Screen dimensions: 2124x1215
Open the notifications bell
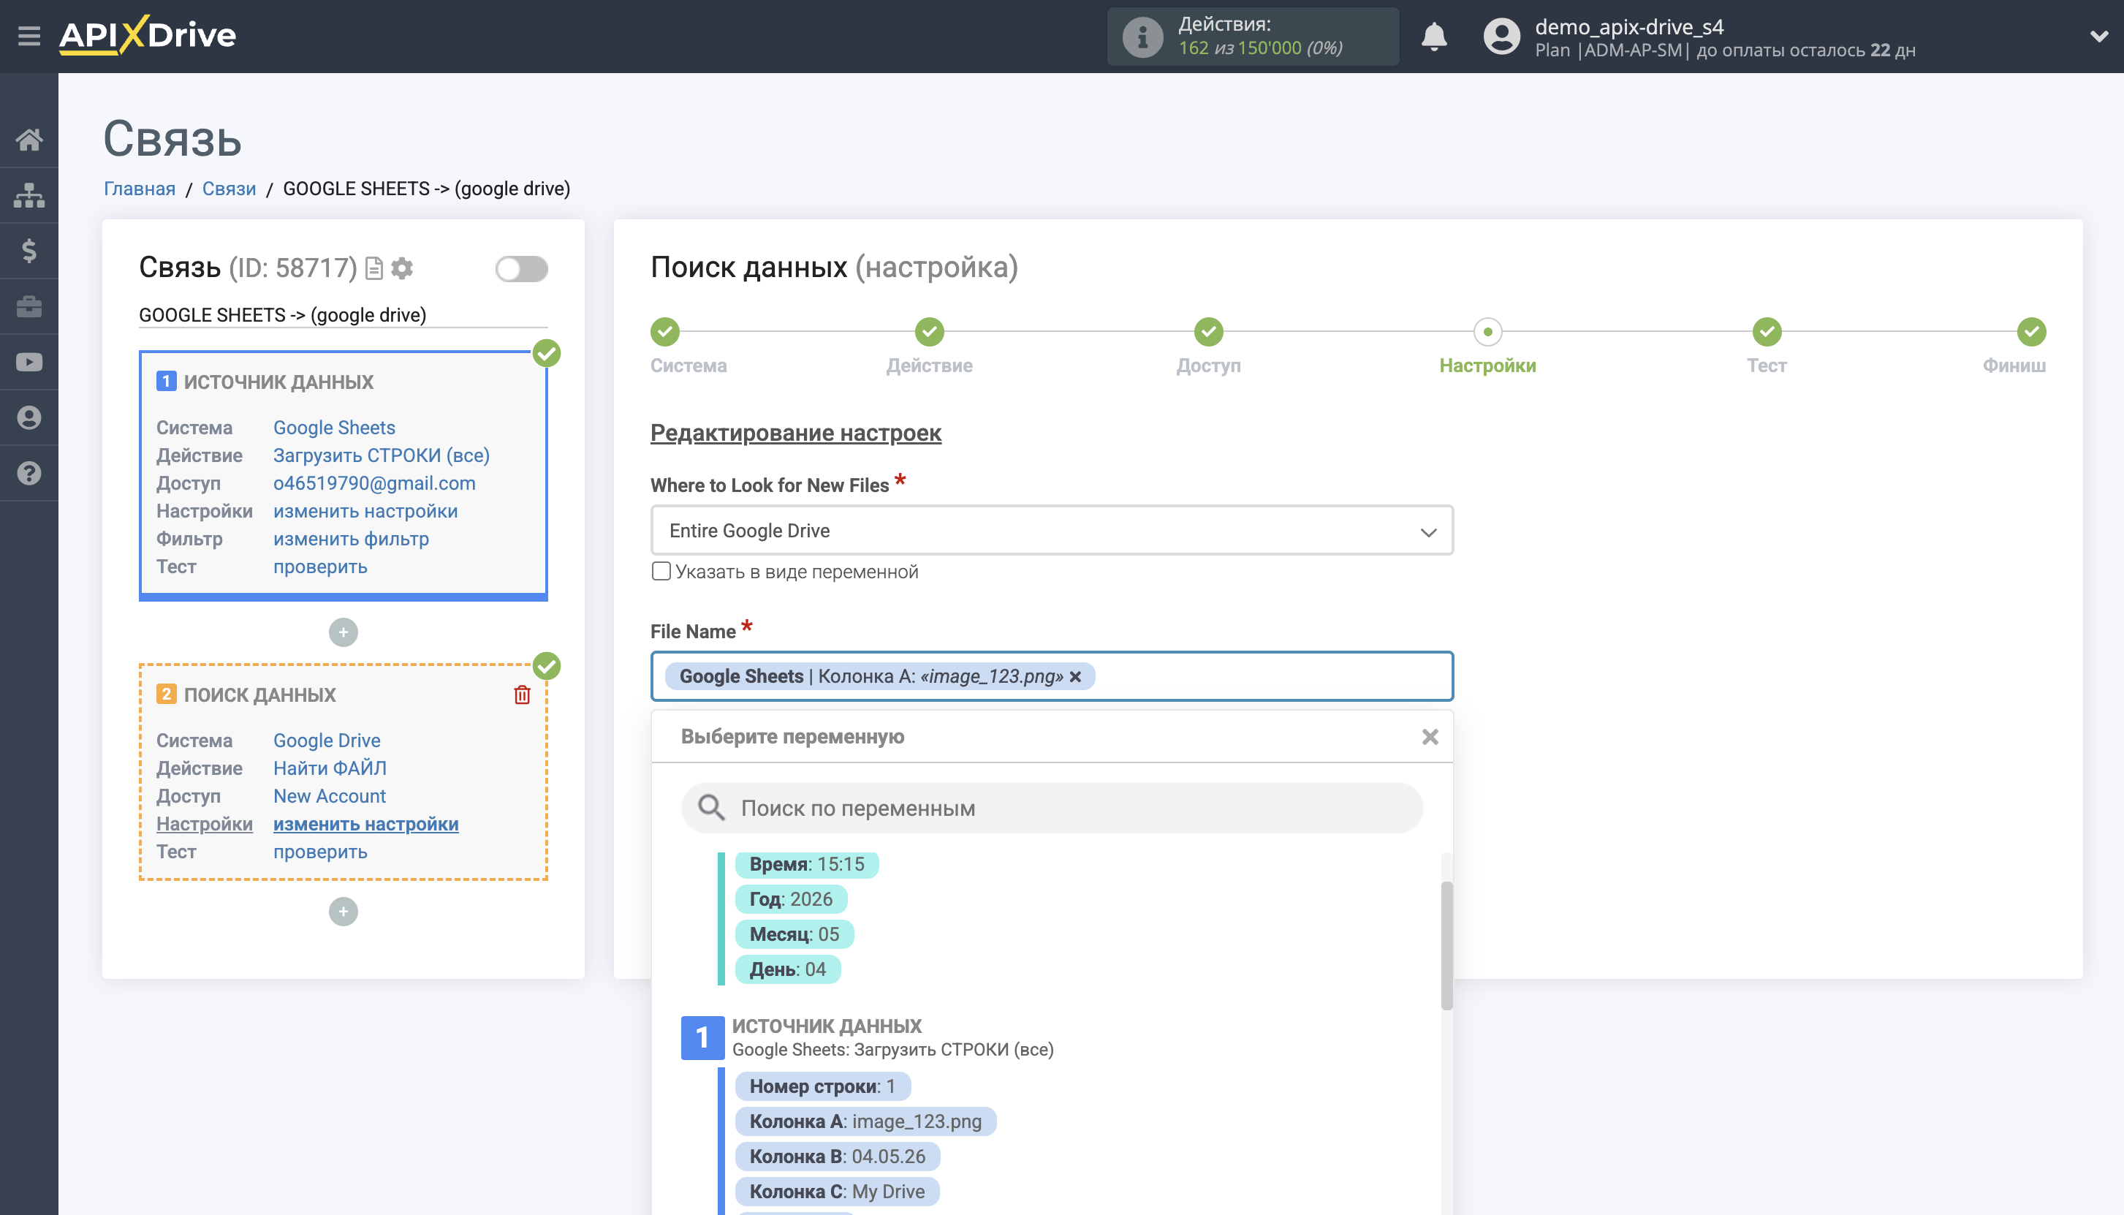coord(1434,37)
